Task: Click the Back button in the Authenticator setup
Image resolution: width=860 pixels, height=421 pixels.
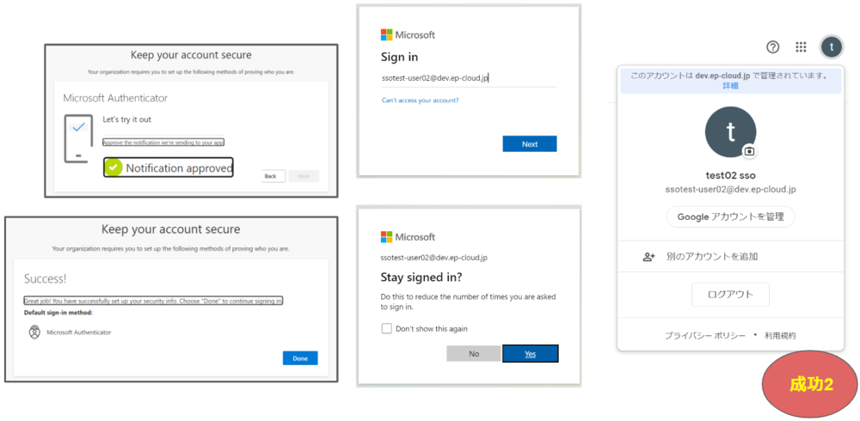Action: (x=270, y=175)
